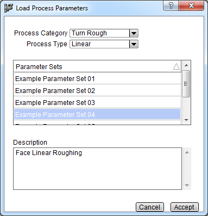Click the help question mark button
208x216 pixels.
171,6
